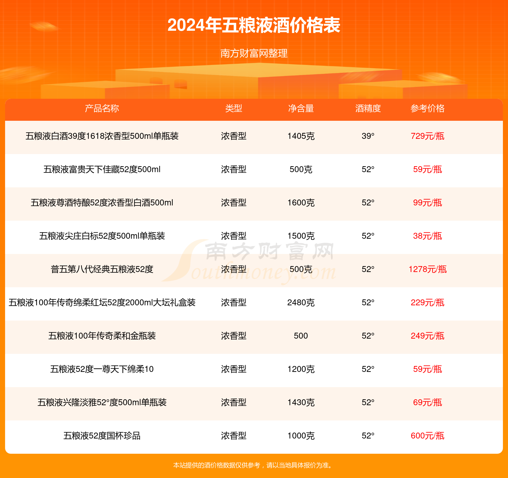Click the 净含量 column header

point(301,108)
